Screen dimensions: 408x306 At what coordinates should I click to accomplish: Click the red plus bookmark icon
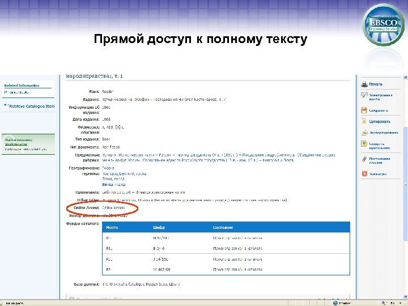tap(364, 174)
